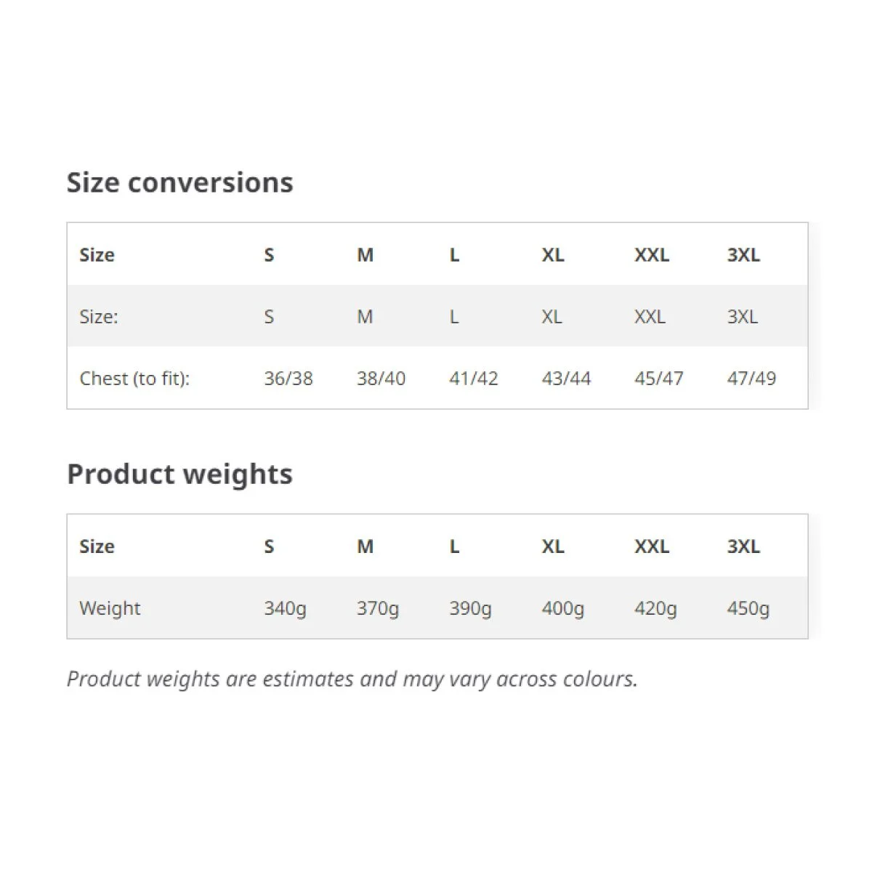The width and height of the screenshot is (872, 872).
Task: Click the 340g weight value
Action: click(285, 609)
